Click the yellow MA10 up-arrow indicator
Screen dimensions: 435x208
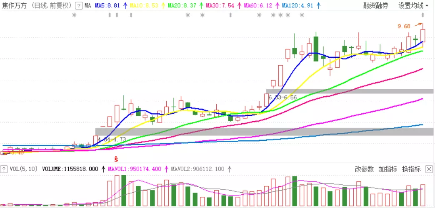point(163,5)
